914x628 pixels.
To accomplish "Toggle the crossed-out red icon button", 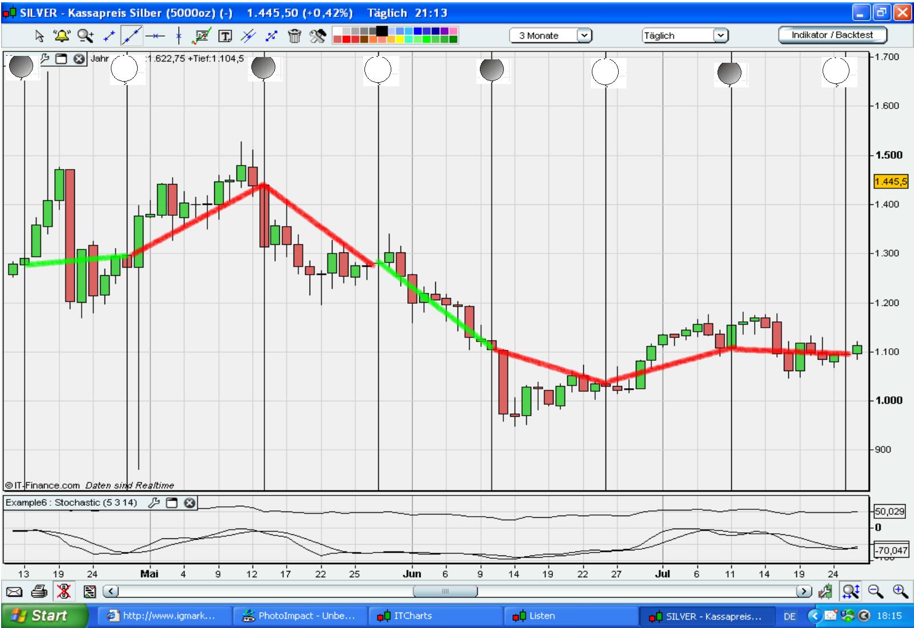I will [x=63, y=591].
